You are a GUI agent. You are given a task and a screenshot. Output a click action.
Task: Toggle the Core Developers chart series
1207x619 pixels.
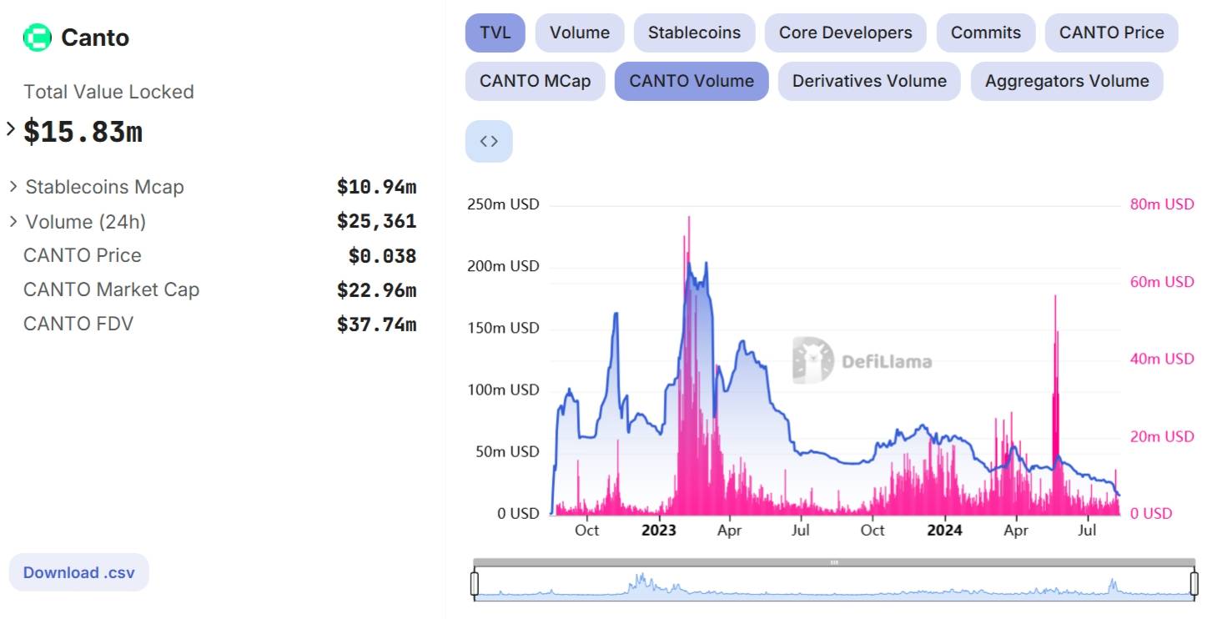846,33
